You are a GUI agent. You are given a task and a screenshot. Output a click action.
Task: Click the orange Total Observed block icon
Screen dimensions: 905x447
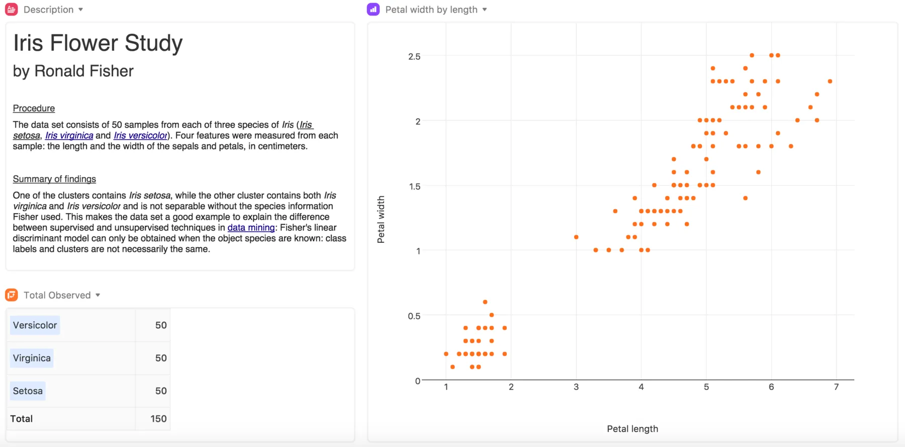[x=11, y=295]
